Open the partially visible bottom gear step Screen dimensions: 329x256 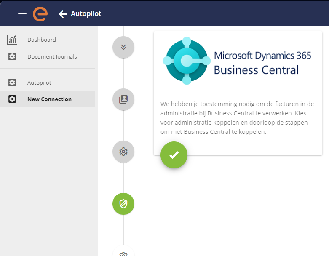pos(123,251)
